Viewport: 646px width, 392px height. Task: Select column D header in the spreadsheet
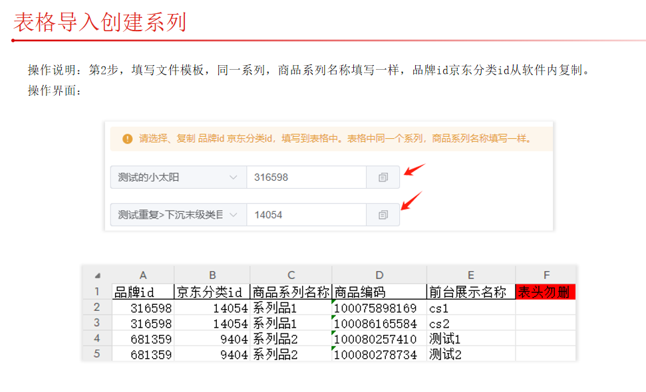(x=379, y=275)
